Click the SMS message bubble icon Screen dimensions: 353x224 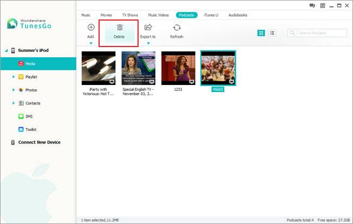tap(21, 116)
